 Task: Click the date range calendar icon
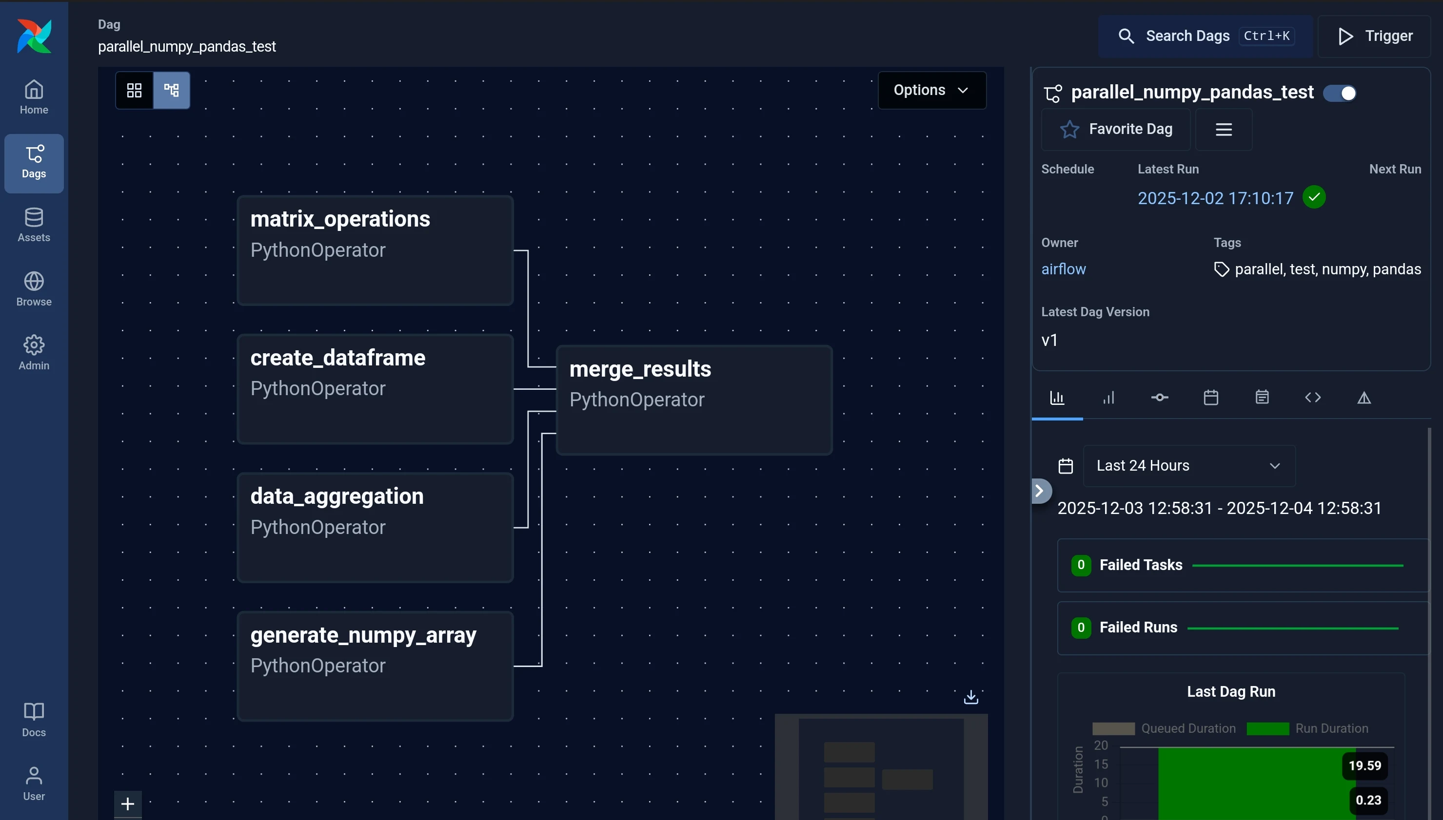point(1066,466)
